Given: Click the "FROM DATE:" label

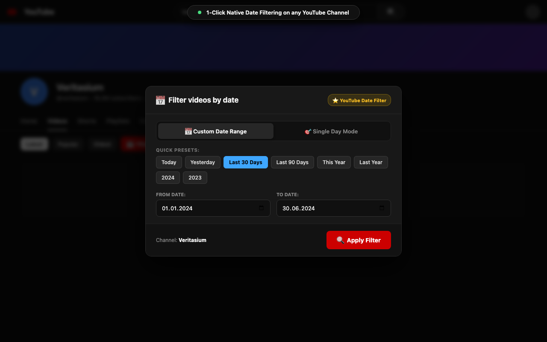Looking at the screenshot, I should coord(171,195).
